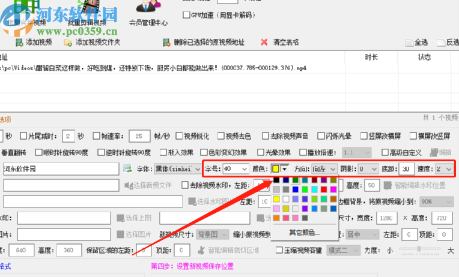The height and width of the screenshot is (277, 459).
Task: Open the 速度 (speed) dropdown showing 2
Action: 445,169
